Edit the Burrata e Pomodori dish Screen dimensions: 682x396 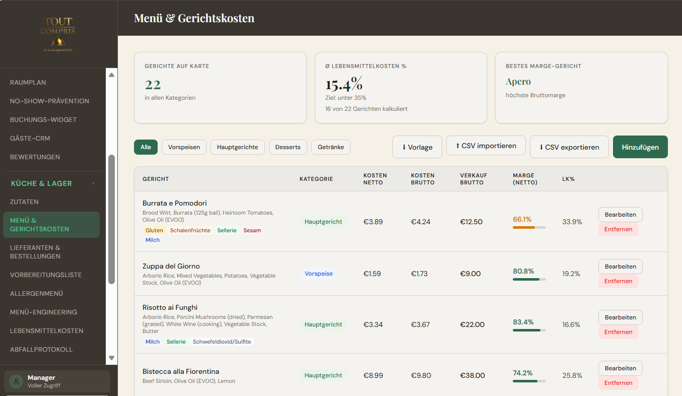[x=621, y=215]
